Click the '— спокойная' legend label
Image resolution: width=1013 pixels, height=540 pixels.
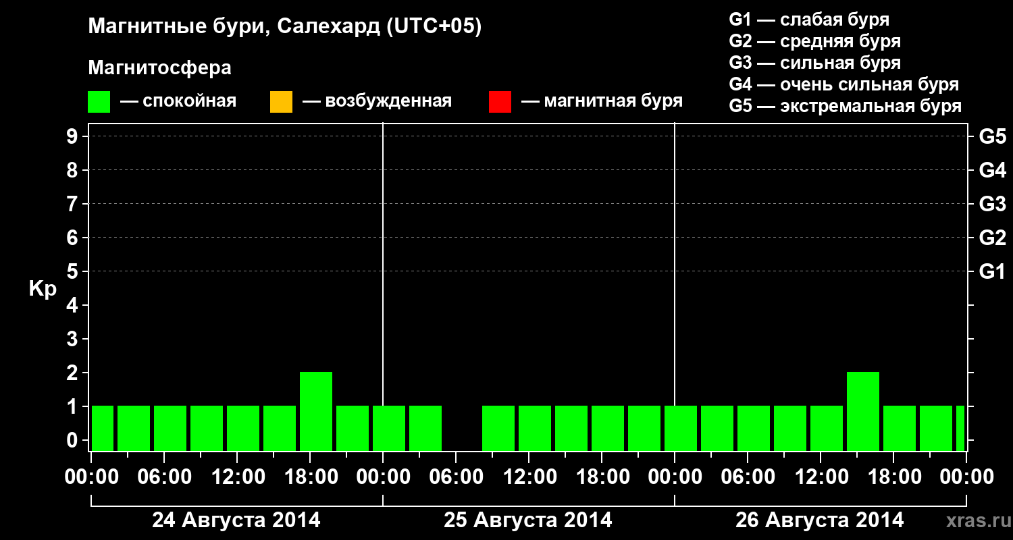click(178, 102)
